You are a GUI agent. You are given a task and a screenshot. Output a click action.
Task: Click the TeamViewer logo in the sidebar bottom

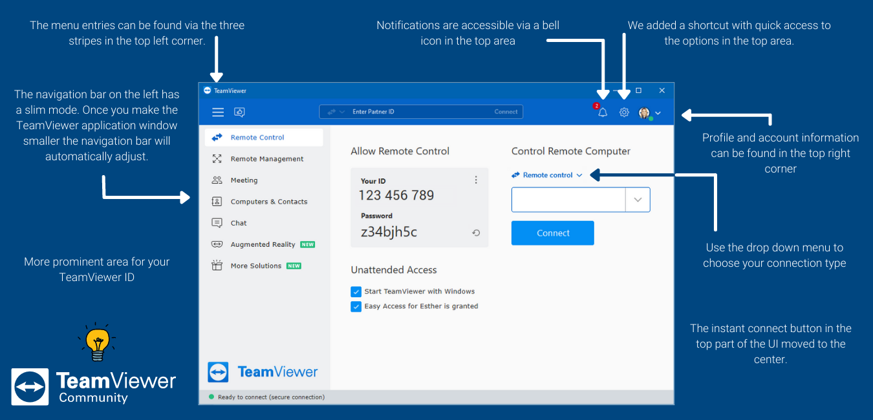click(x=263, y=372)
